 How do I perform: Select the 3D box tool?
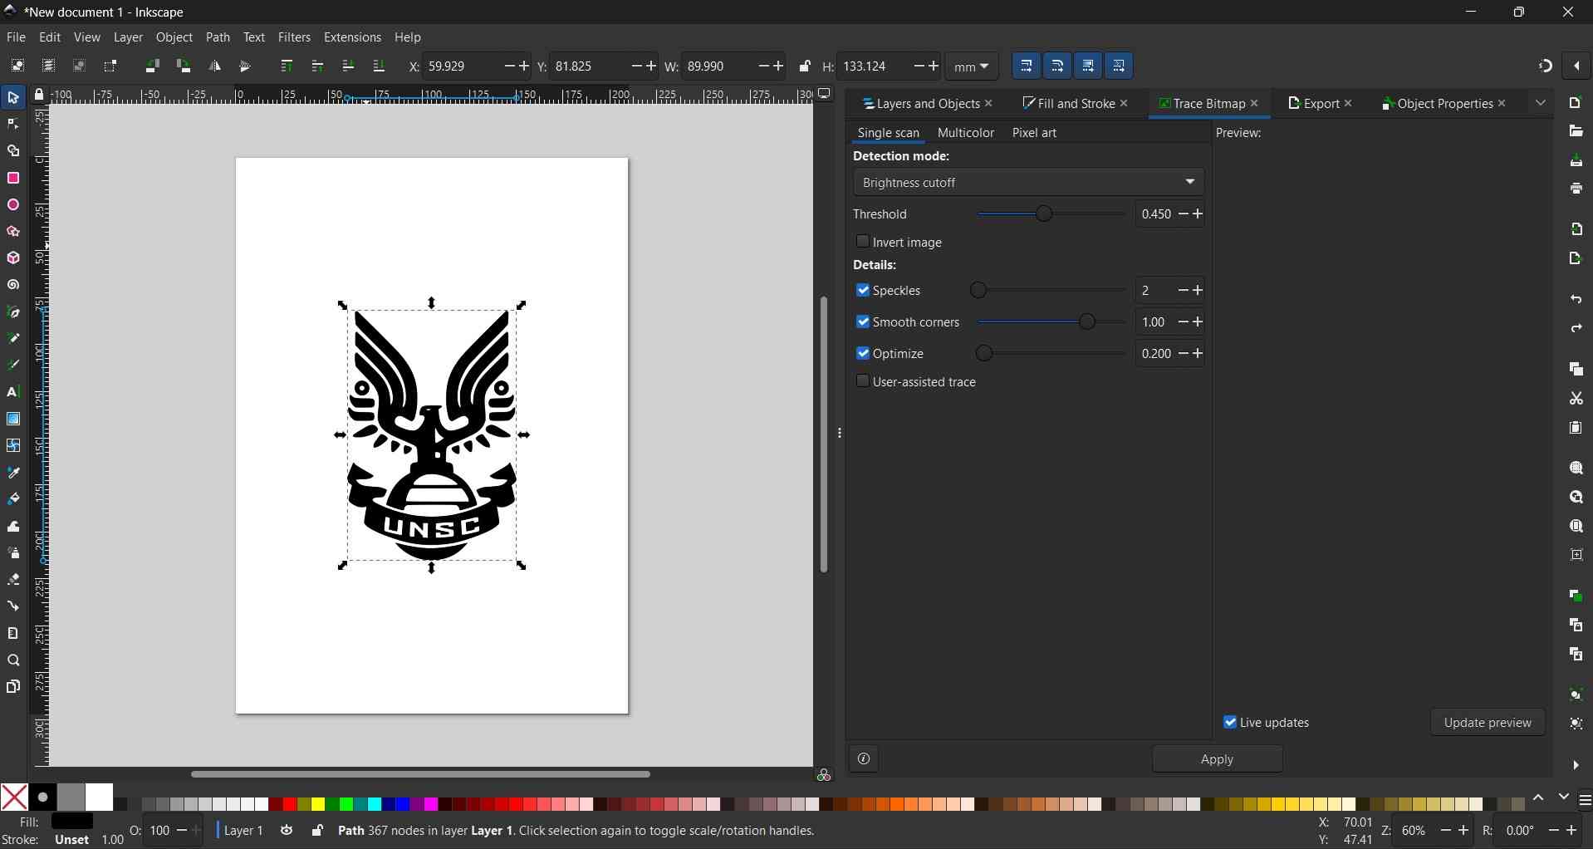point(13,258)
